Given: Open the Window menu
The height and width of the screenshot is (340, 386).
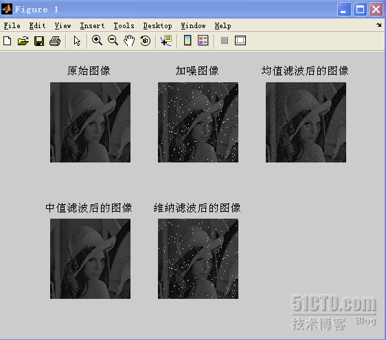Looking at the screenshot, I should [x=193, y=25].
